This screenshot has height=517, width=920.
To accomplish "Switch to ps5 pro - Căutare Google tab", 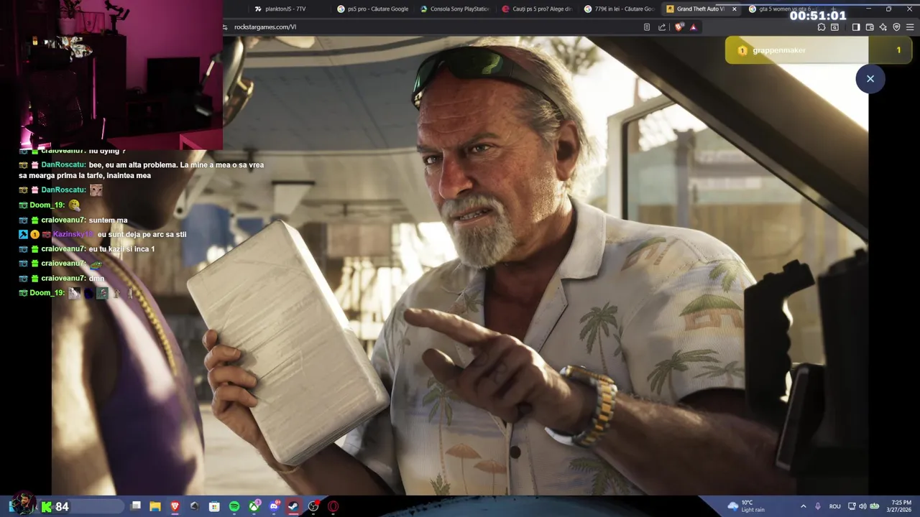I will click(372, 9).
